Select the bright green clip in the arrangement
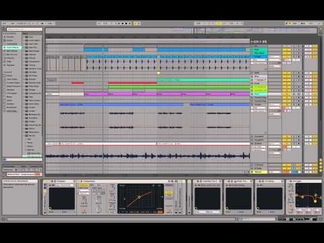 click(x=179, y=87)
